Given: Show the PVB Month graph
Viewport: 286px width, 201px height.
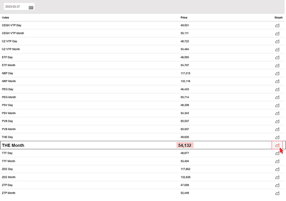Looking at the screenshot, I should tap(277, 129).
